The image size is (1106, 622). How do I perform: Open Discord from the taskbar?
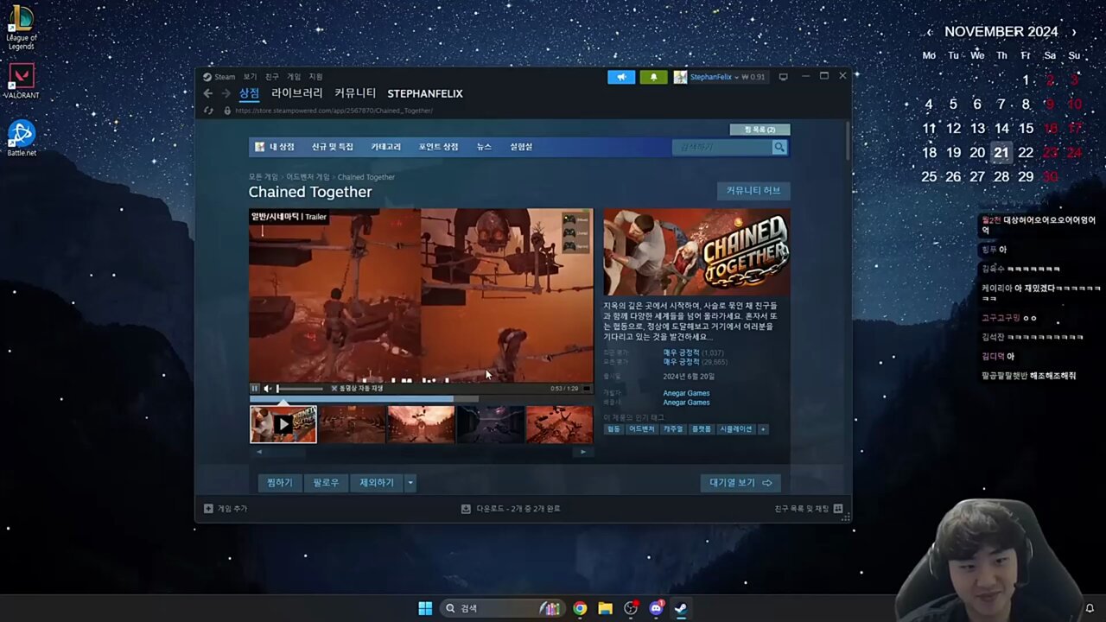[x=656, y=608]
